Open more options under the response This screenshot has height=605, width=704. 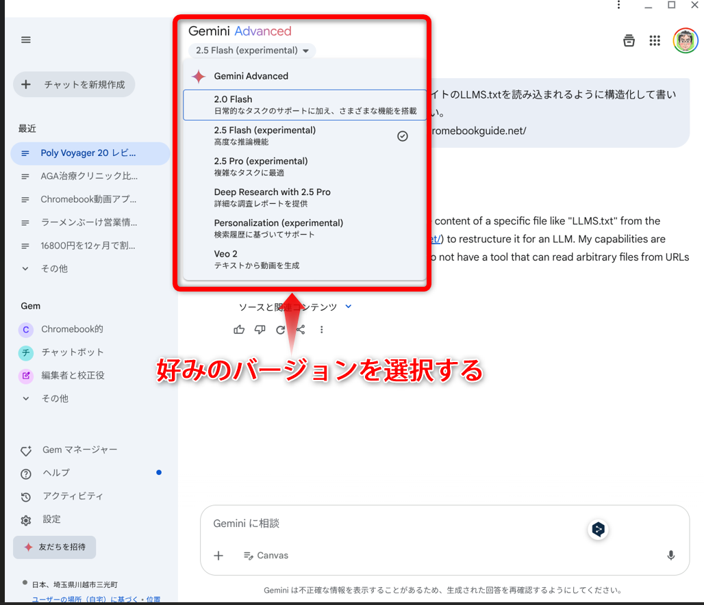(321, 330)
